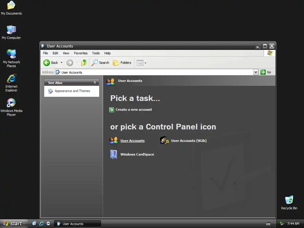Open the View menu
Viewport: 304px width, 228px height.
tap(66, 53)
